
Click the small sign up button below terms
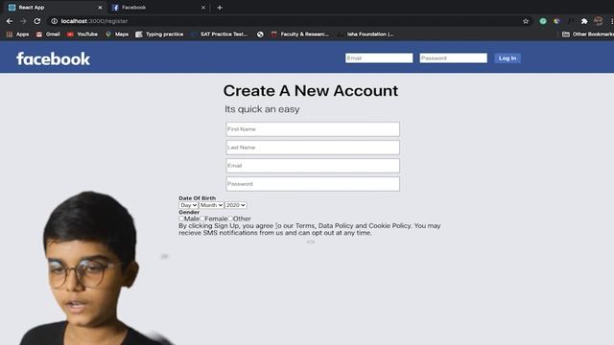pos(311,242)
